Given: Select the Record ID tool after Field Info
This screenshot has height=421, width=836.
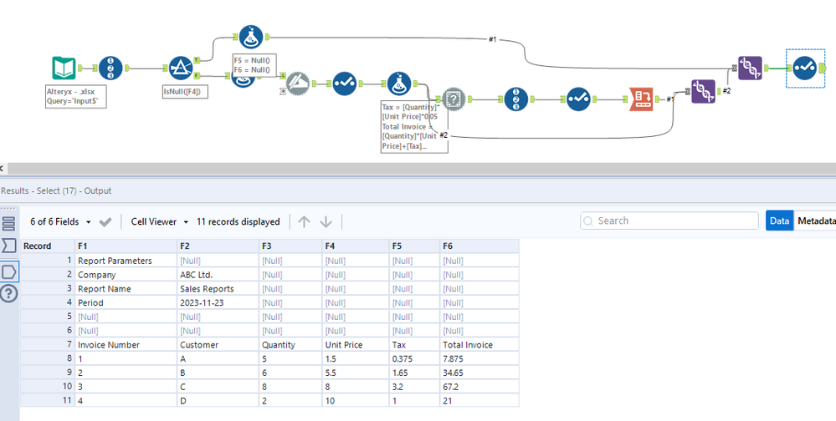Looking at the screenshot, I should 516,99.
